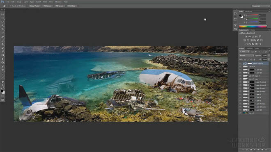Add a Hue/Saturation adjustment
The image size is (271, 152).
245,41
